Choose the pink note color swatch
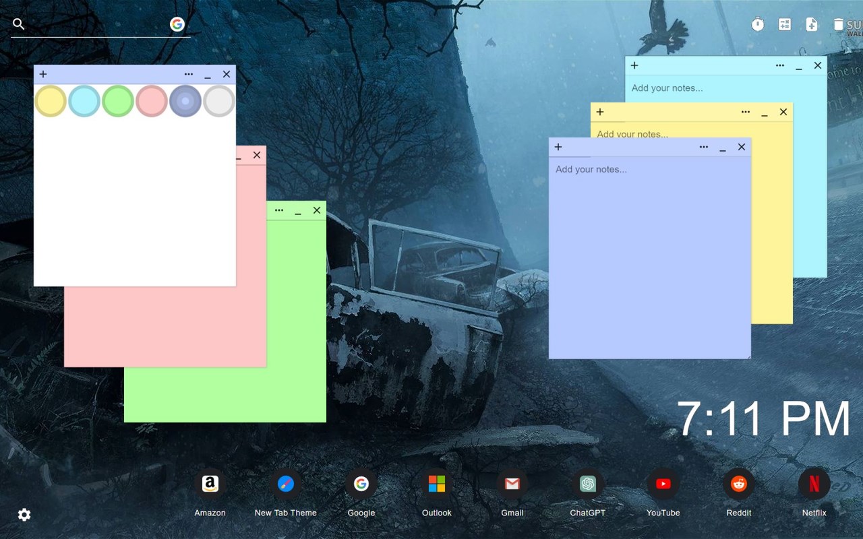Screen dimensions: 863x539 [x=152, y=101]
